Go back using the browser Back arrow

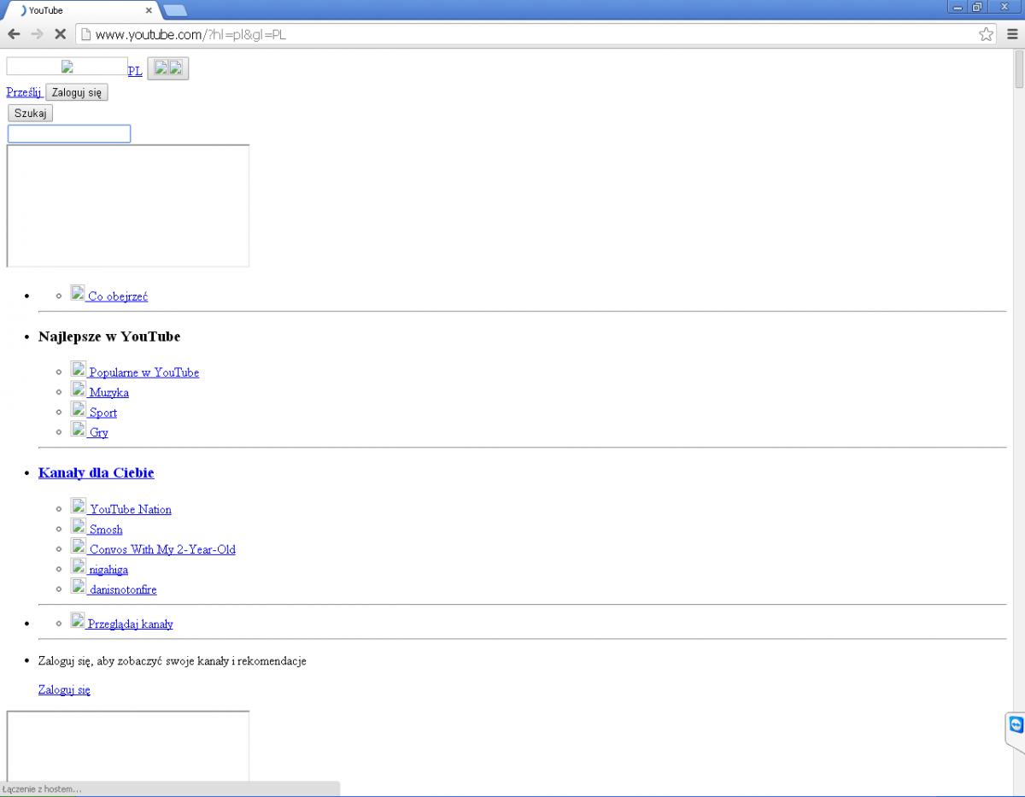(14, 34)
